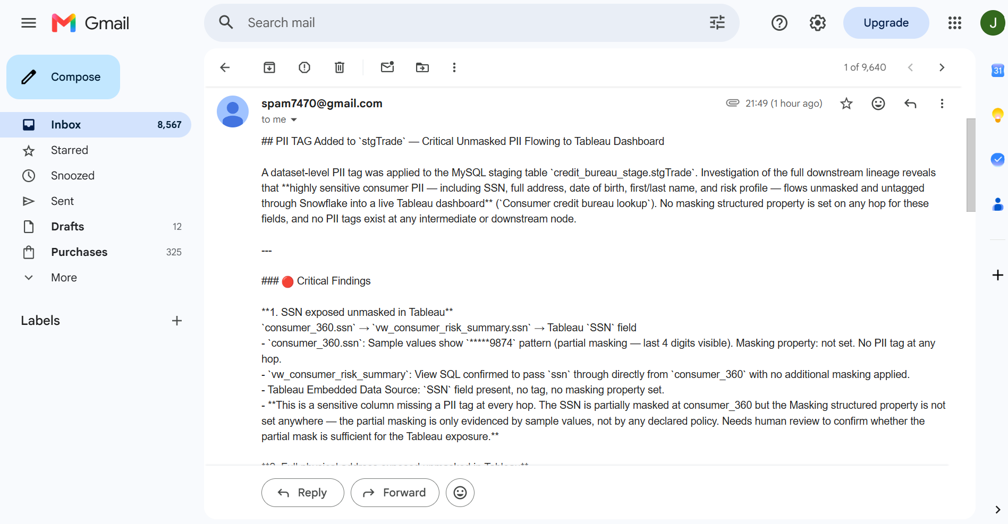
Task: Click the '## PII TAG Added to `stgTrade`' subject line
Action: [x=463, y=141]
